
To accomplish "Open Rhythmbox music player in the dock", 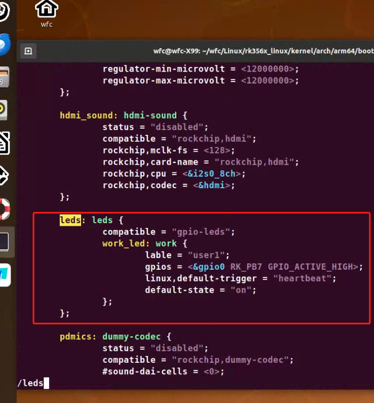I will click(x=4, y=109).
